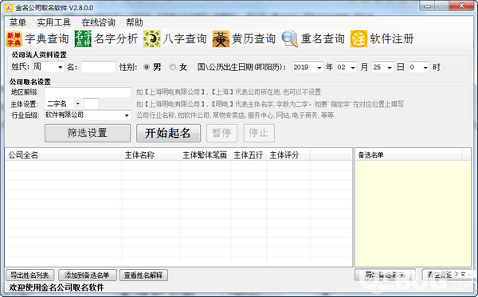Expand the birth hour 0 dropdown
Viewport: 478px width, 297px height.
(x=425, y=68)
